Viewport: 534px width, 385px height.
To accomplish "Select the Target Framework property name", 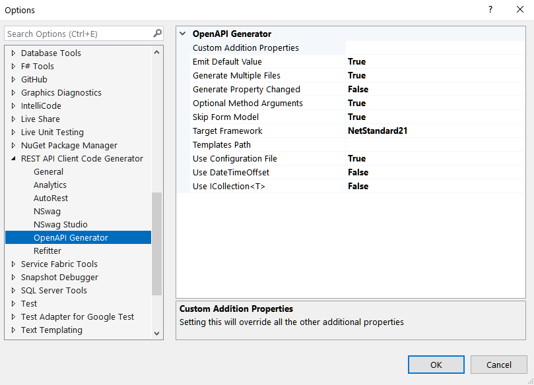I will click(228, 131).
